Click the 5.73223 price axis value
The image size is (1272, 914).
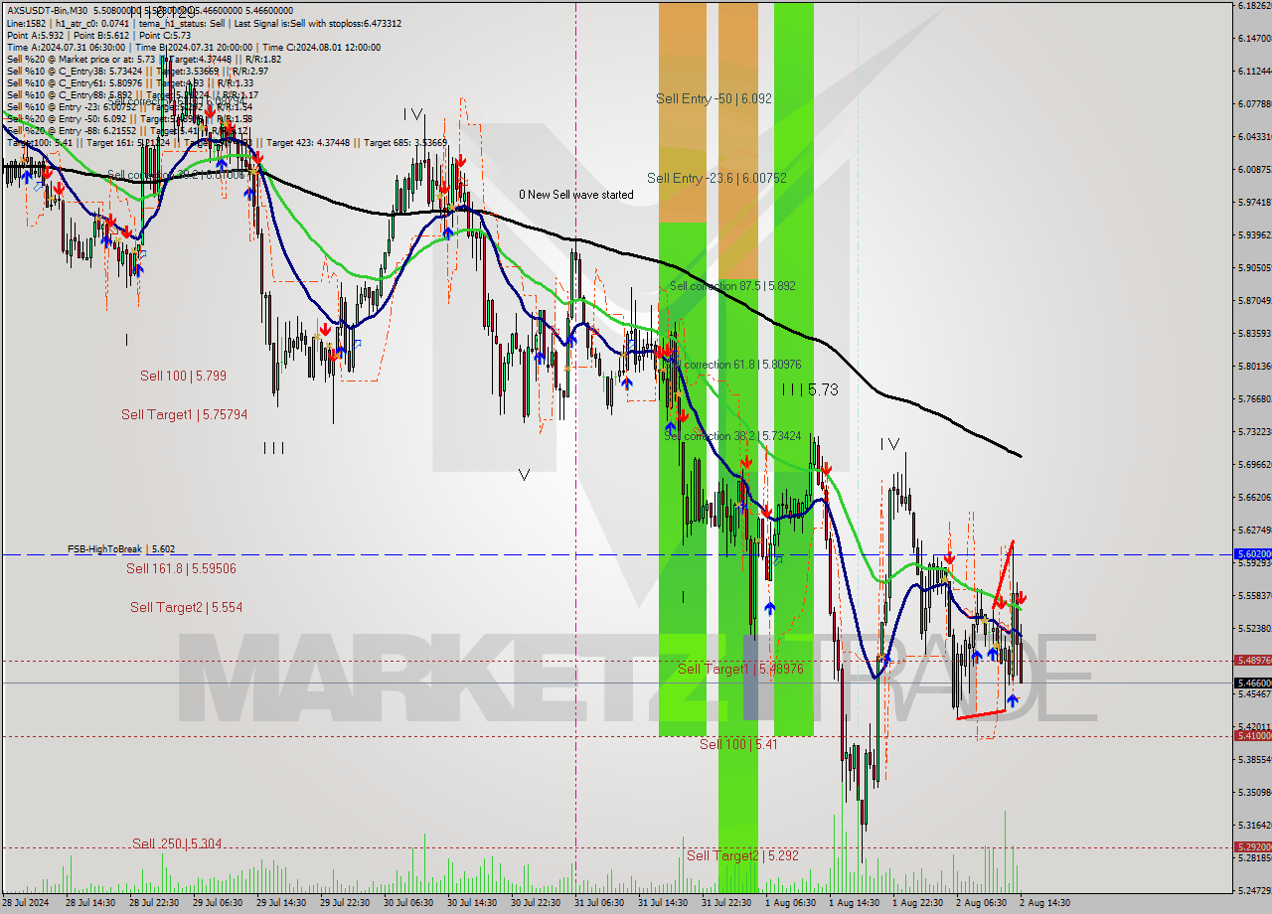click(x=1255, y=431)
